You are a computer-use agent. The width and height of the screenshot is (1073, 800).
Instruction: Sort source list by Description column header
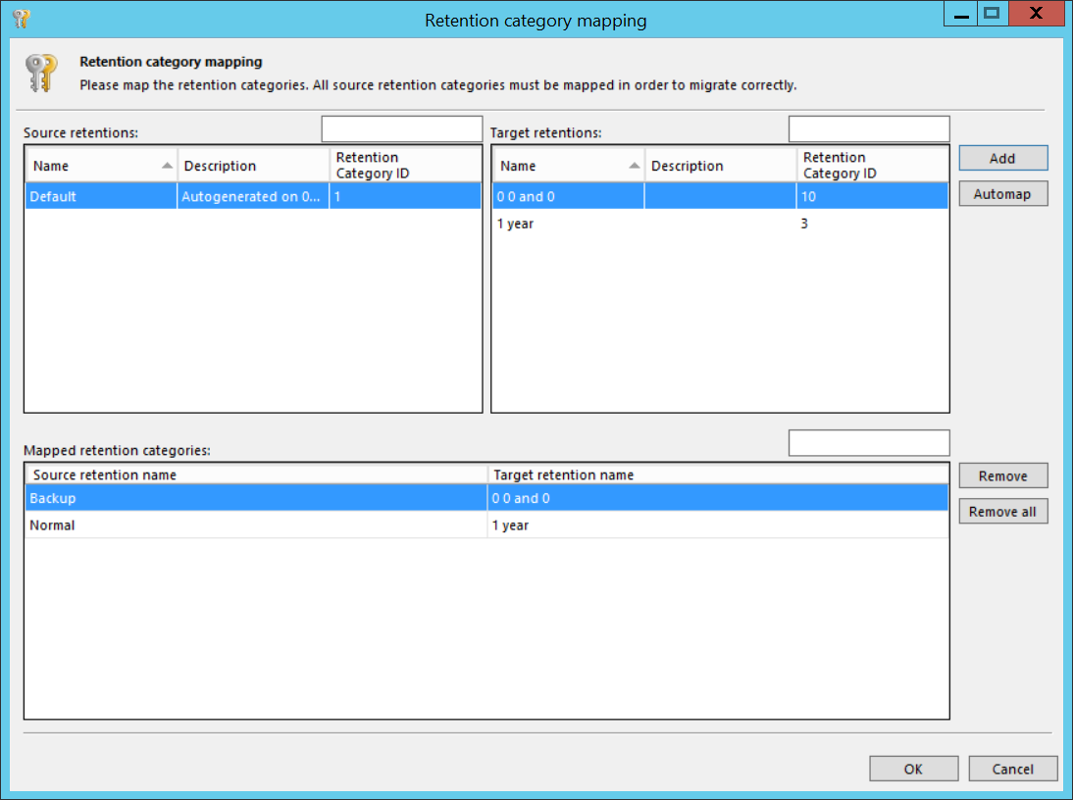click(252, 166)
